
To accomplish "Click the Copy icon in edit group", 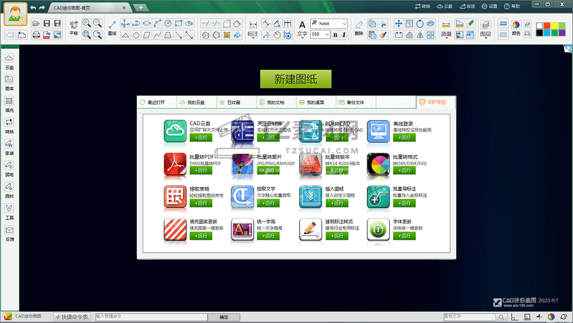I will tap(372, 23).
